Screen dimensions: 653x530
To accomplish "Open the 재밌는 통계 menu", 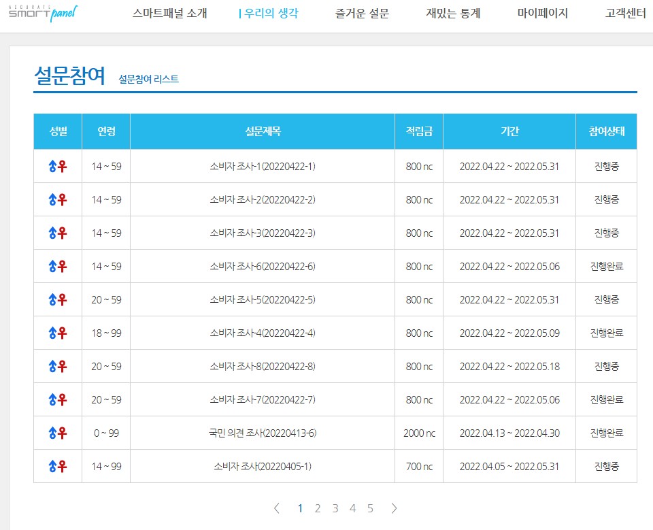I will coord(453,14).
